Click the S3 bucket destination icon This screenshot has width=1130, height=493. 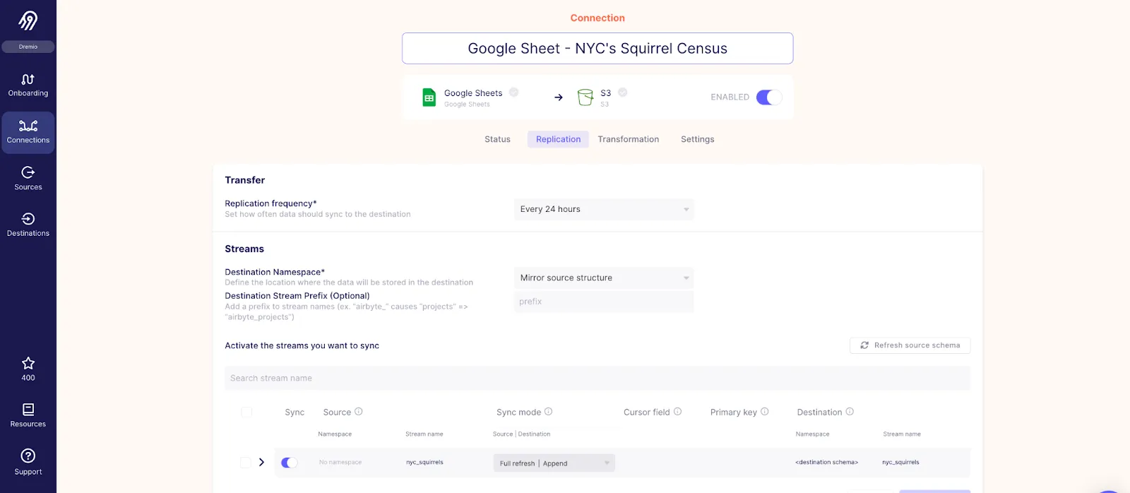click(x=585, y=97)
